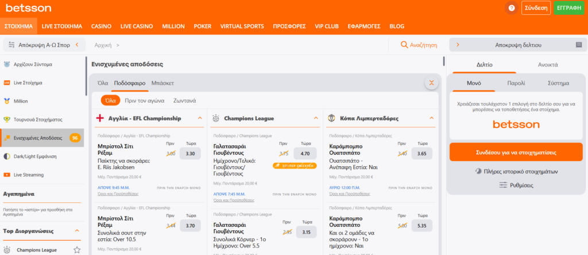The image size is (588, 255).
Task: Open Ρυθμίσεις betslip settings icon
Action: 503,185
